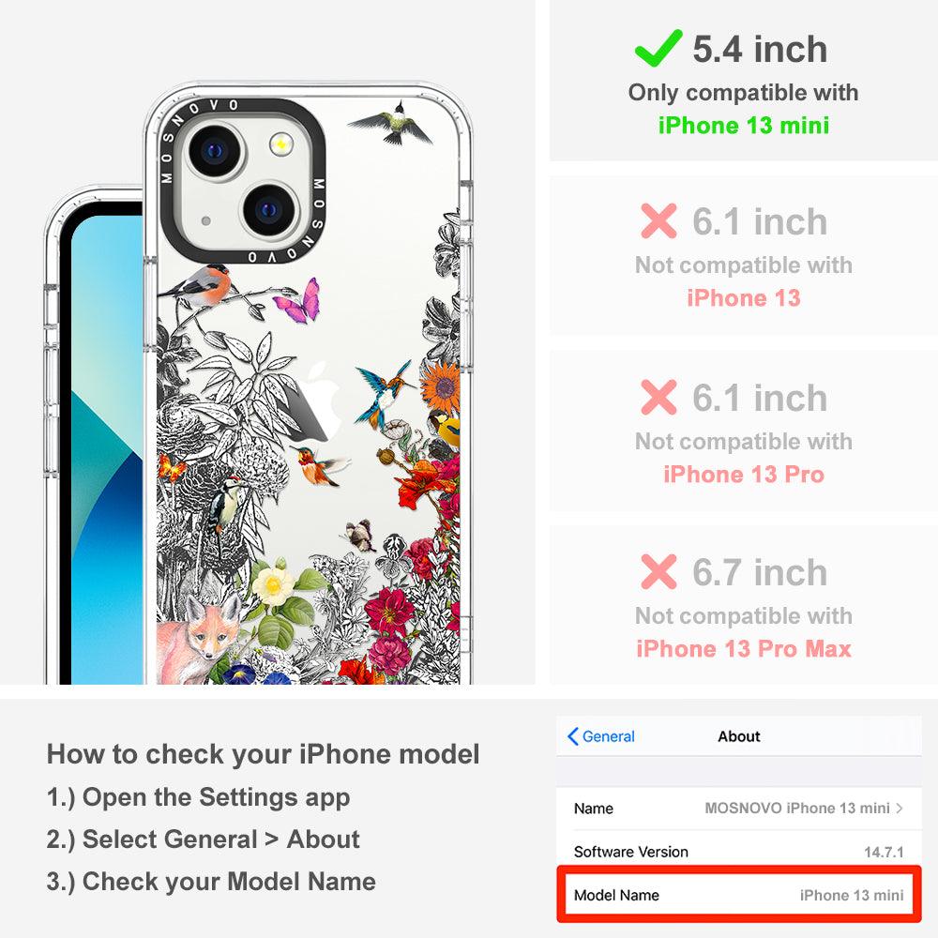Screen dimensions: 938x938
Task: Click the lower camera lens
Action: click(270, 210)
